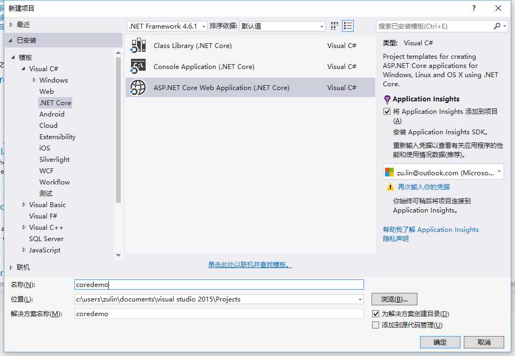Click the yellow warning icon
This screenshot has width=515, height=356.
pyautogui.click(x=390, y=187)
